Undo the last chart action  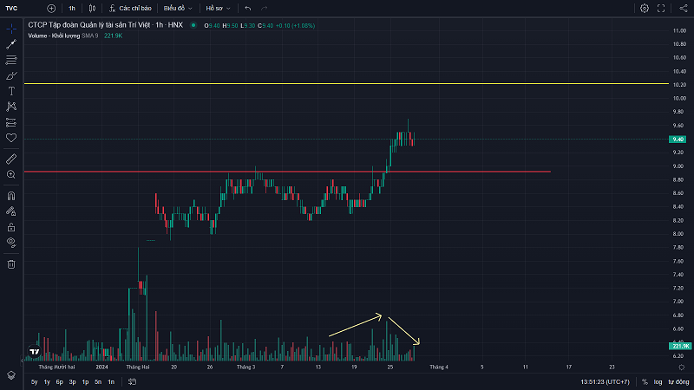[248, 8]
